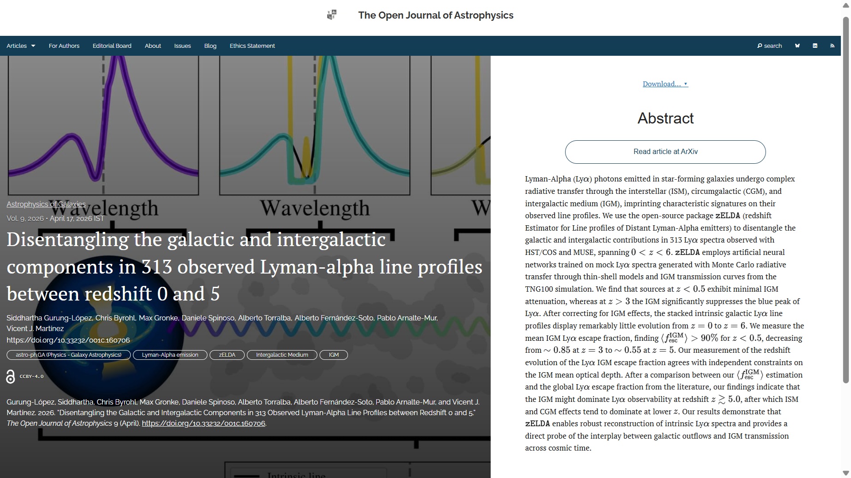
Task: Click the Intergalactic Medium tag
Action: (x=282, y=355)
